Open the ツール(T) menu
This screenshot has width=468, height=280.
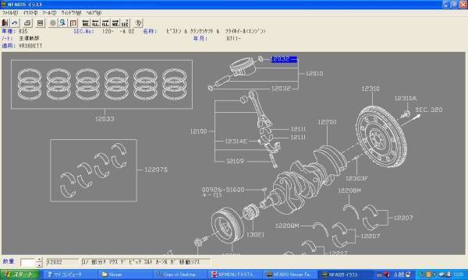[49, 12]
